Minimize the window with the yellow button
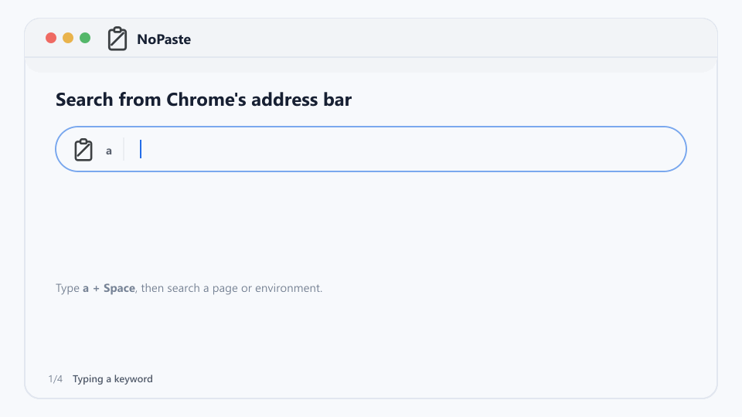The image size is (742, 417). (x=68, y=38)
